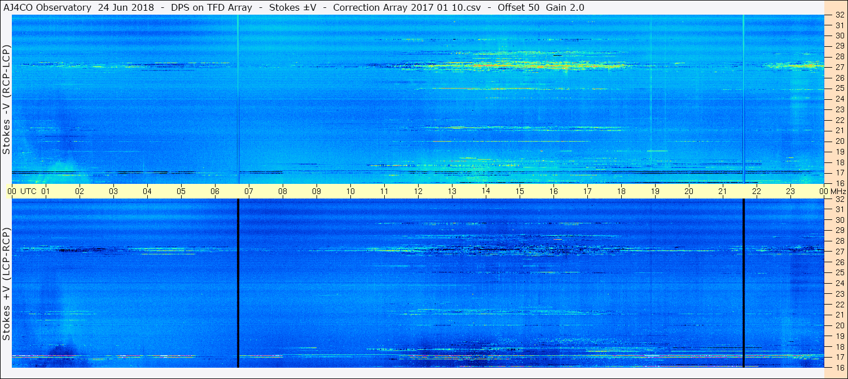Screen dimensions: 848x379
Task: Click 22 MHz tick in Stokes -V panel
Action: point(840,120)
